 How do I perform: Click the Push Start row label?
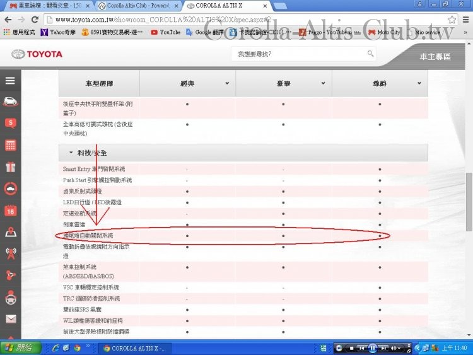tap(97, 180)
